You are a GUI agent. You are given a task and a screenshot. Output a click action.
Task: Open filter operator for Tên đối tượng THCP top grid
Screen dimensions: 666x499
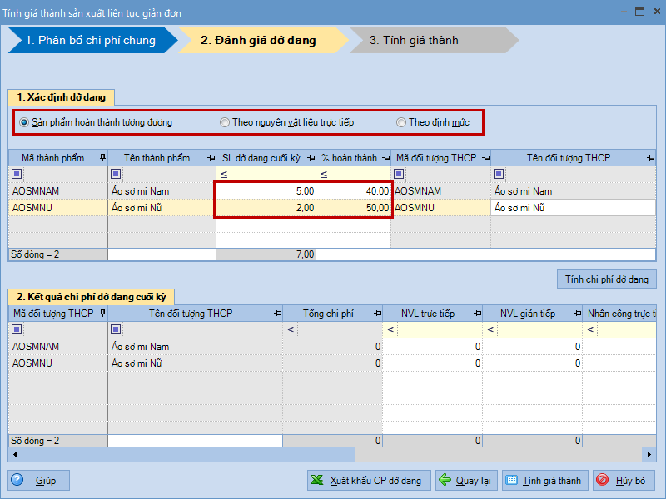click(x=499, y=174)
